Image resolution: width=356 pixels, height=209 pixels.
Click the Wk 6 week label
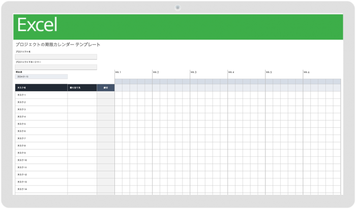click(x=307, y=72)
